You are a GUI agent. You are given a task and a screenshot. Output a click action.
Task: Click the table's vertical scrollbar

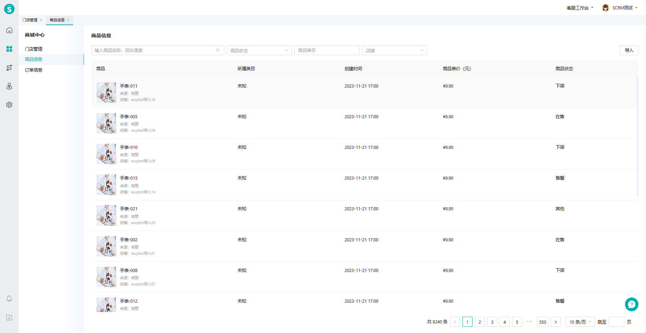point(637,137)
